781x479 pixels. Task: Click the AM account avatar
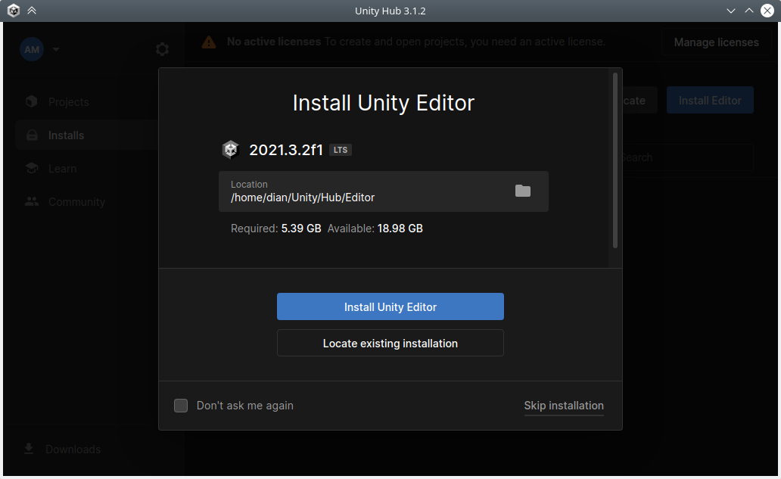(x=32, y=49)
